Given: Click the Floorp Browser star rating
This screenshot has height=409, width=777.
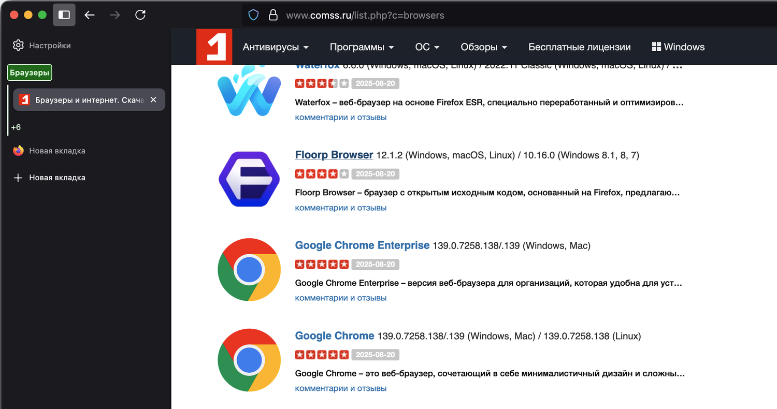Looking at the screenshot, I should (x=322, y=174).
